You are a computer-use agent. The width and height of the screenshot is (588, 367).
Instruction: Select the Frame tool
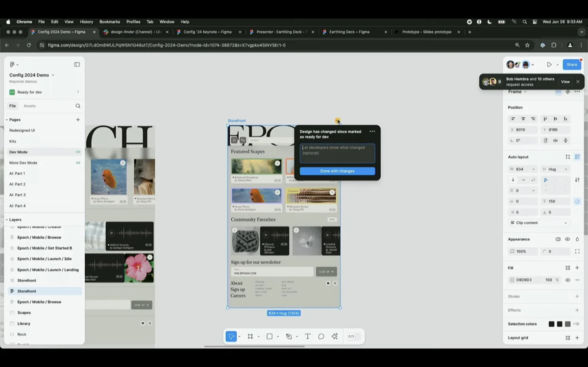(250, 336)
